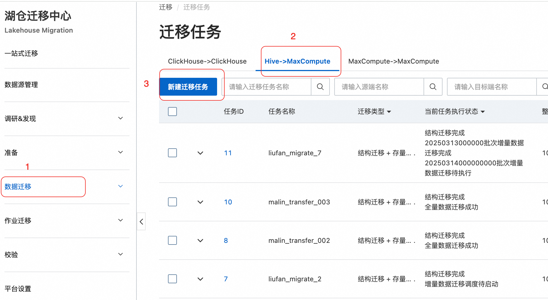Expand row details for task 7
Image resolution: width=548 pixels, height=300 pixels.
click(200, 279)
